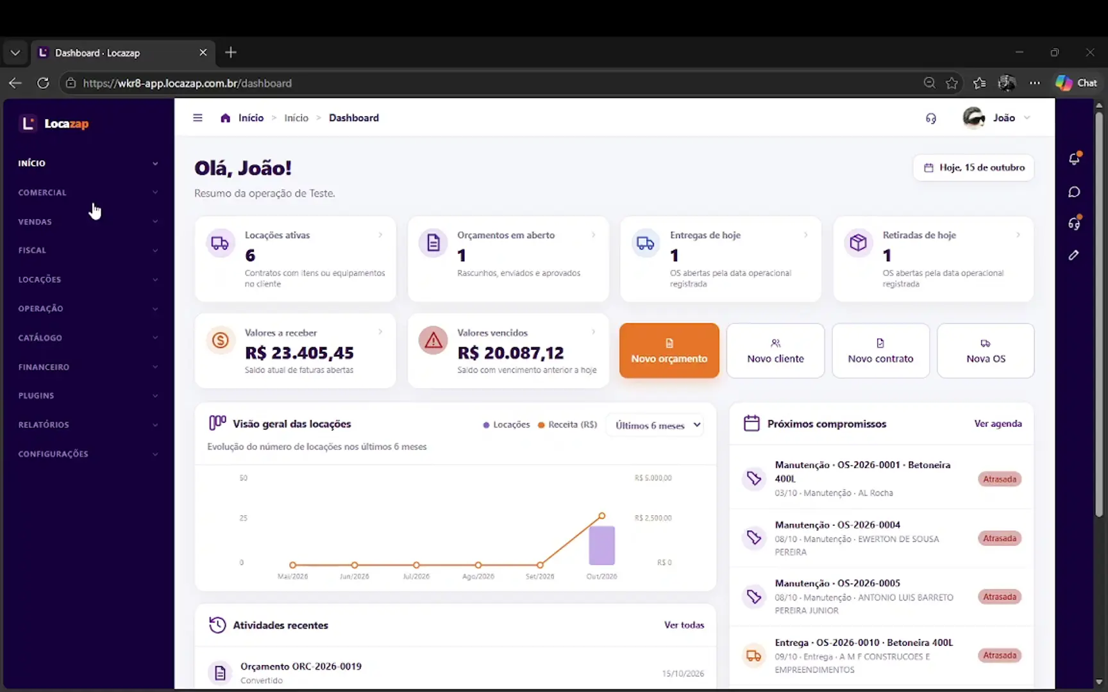
Task: Open the RELATÓRIOS sidebar menu
Action: tap(88, 425)
